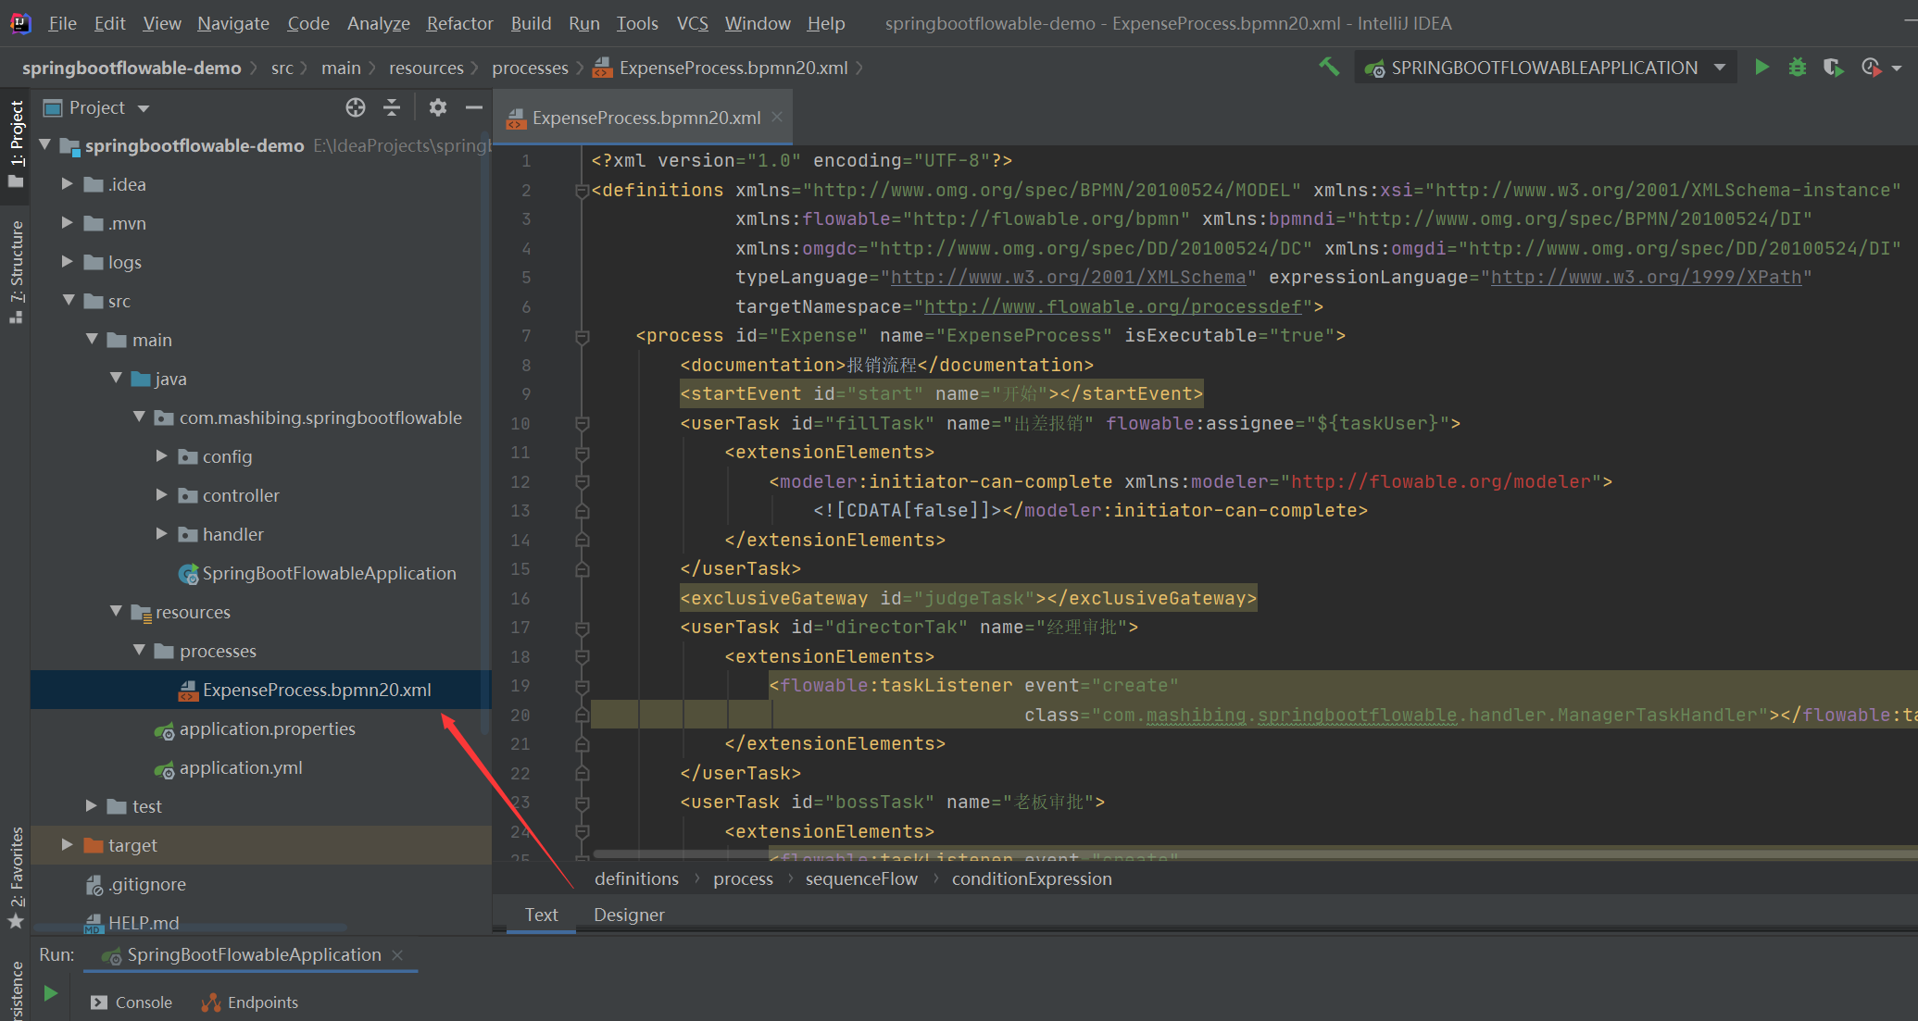Click the Build project hammer icon

pos(1329,67)
